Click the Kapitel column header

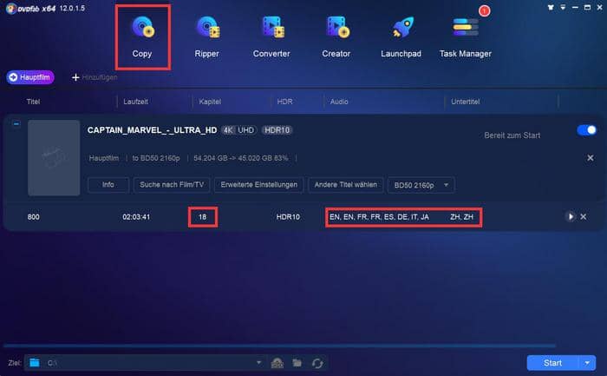point(210,102)
